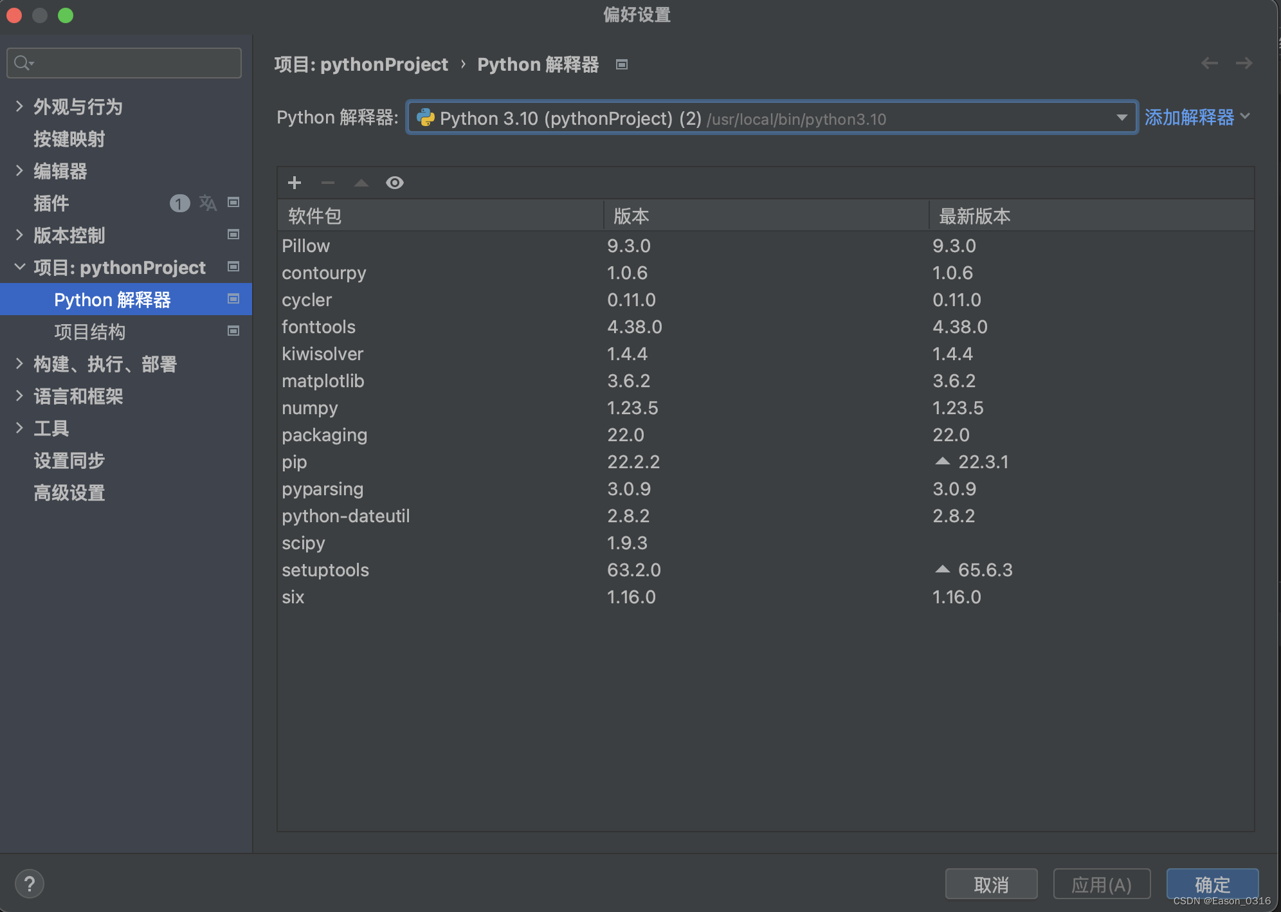This screenshot has height=912, width=1281.
Task: Click the 添加解释器 link
Action: tap(1189, 117)
